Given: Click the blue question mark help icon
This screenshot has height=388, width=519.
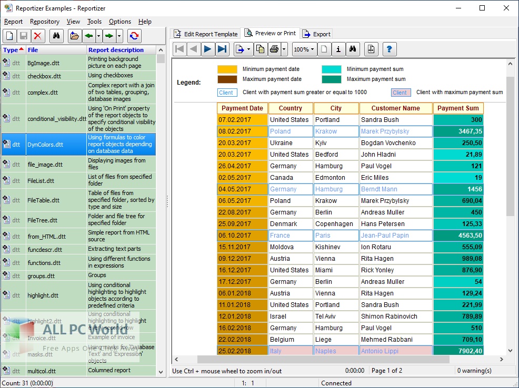Looking at the screenshot, I should coord(390,49).
